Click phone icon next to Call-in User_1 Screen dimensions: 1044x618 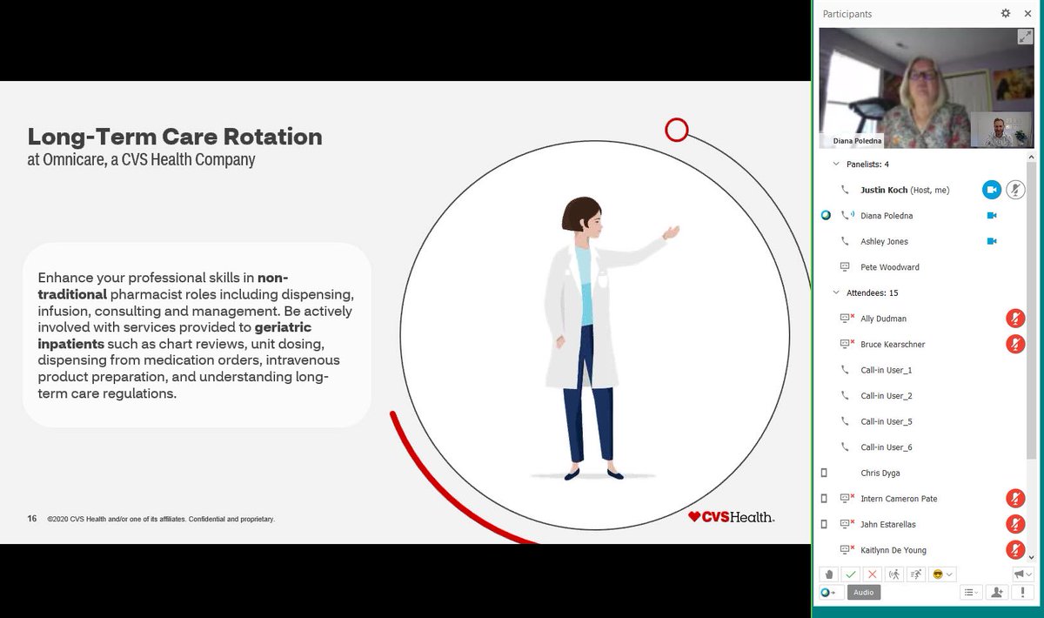pos(844,370)
